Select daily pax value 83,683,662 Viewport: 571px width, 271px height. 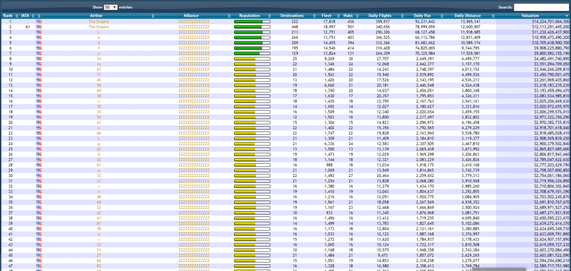click(x=425, y=43)
